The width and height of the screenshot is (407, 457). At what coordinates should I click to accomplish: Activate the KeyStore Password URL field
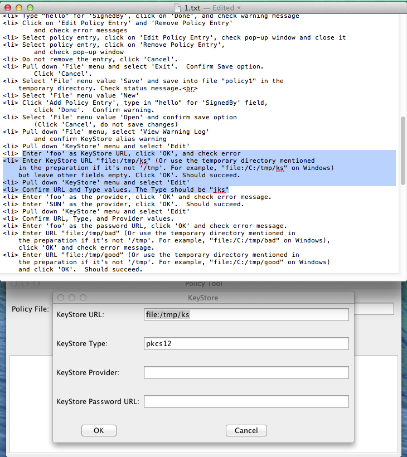[x=246, y=401]
